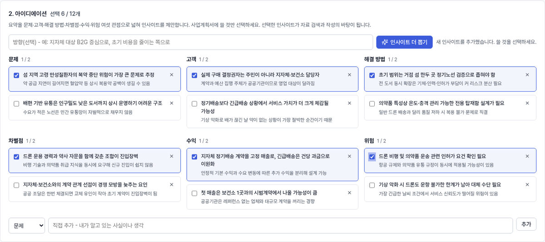Click '공공기관은 레퍼런스 없는 업체와' text
Screen dimensions: 545x242
point(258,201)
